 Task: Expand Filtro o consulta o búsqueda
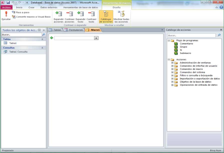click(x=172, y=75)
